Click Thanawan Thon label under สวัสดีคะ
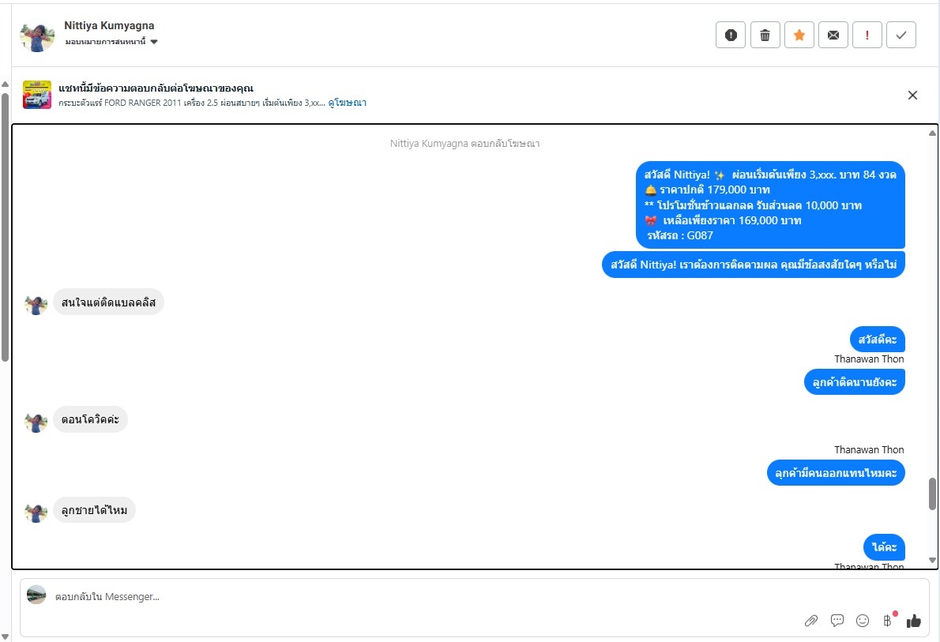940x642 pixels. point(869,359)
